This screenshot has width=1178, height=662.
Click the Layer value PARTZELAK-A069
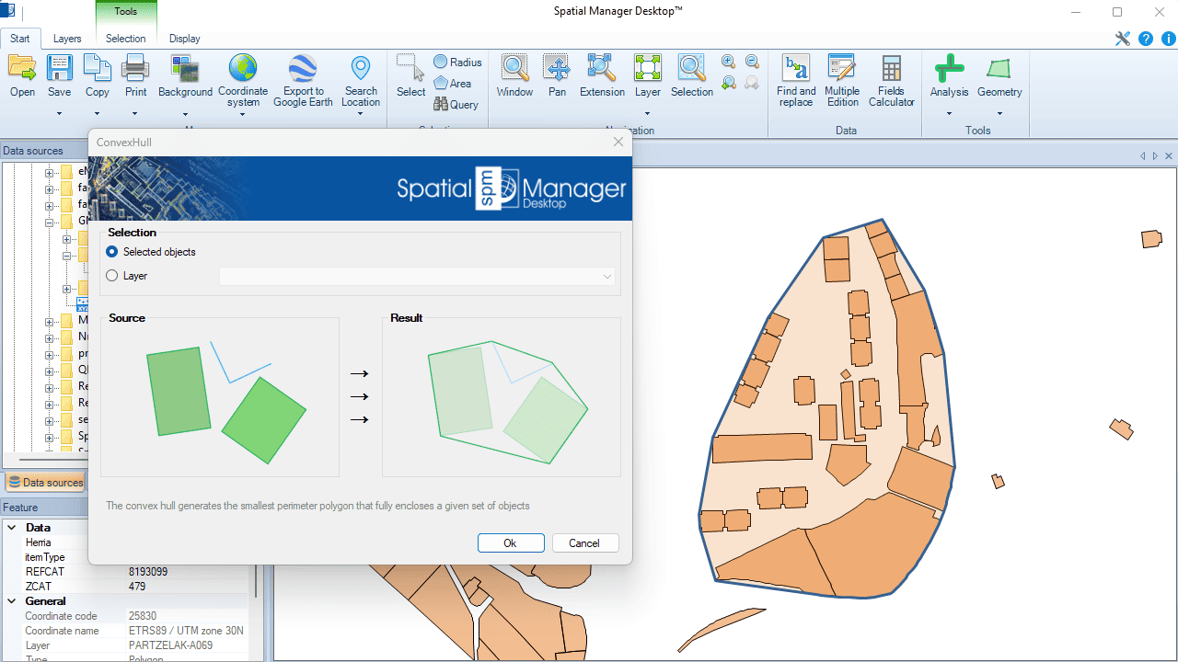[171, 645]
